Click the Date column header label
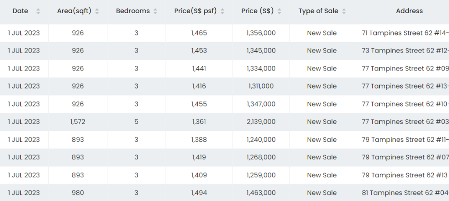 [x=20, y=11]
